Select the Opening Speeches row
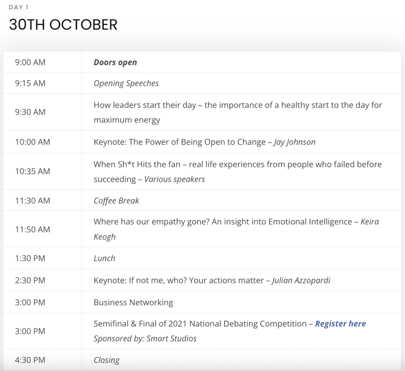This screenshot has width=405, height=371. click(202, 83)
